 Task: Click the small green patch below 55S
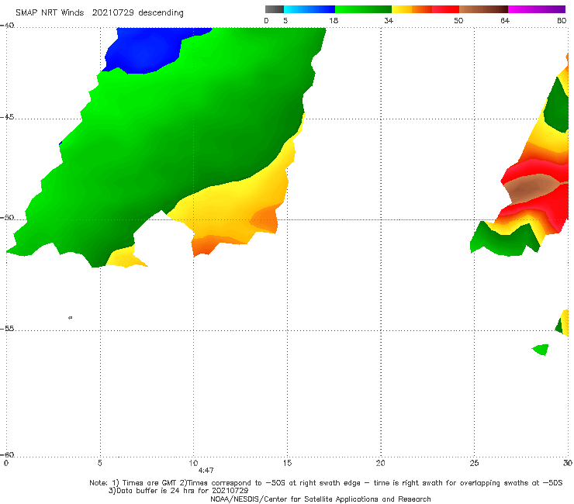pyautogui.click(x=541, y=349)
